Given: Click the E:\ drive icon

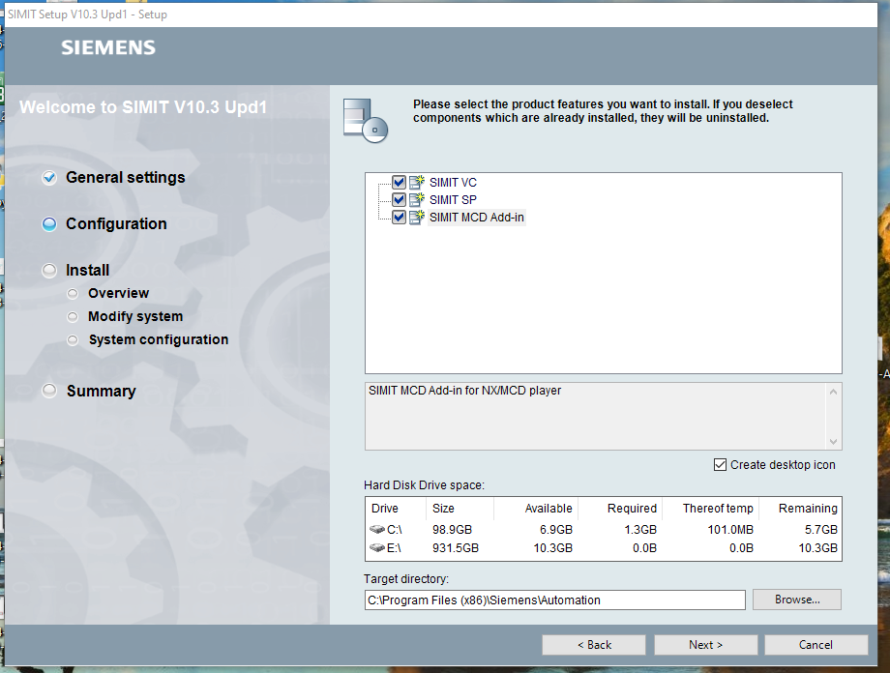Looking at the screenshot, I should (377, 547).
